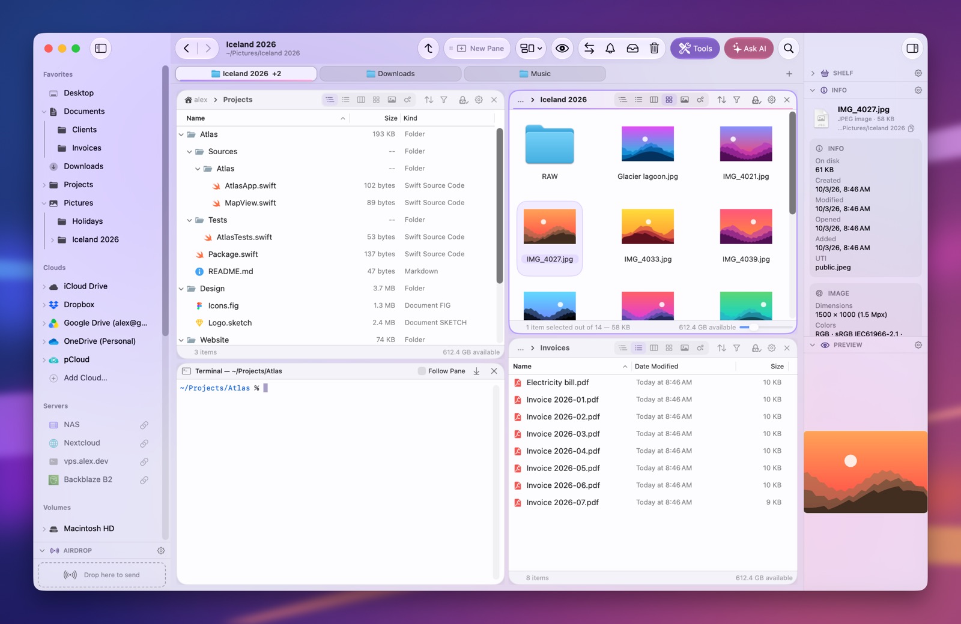
Task: Select the Iceland 2026 +2 tab
Action: pyautogui.click(x=246, y=74)
